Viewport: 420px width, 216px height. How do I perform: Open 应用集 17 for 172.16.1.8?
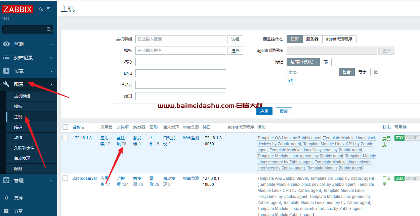click(105, 141)
